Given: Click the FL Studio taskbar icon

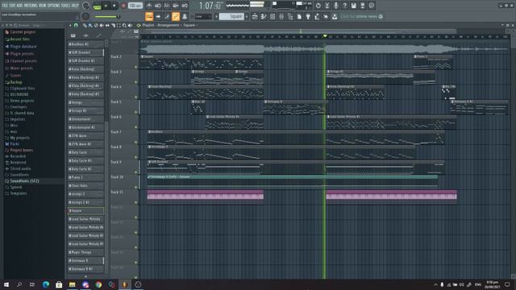Looking at the screenshot, I should pos(125,284).
